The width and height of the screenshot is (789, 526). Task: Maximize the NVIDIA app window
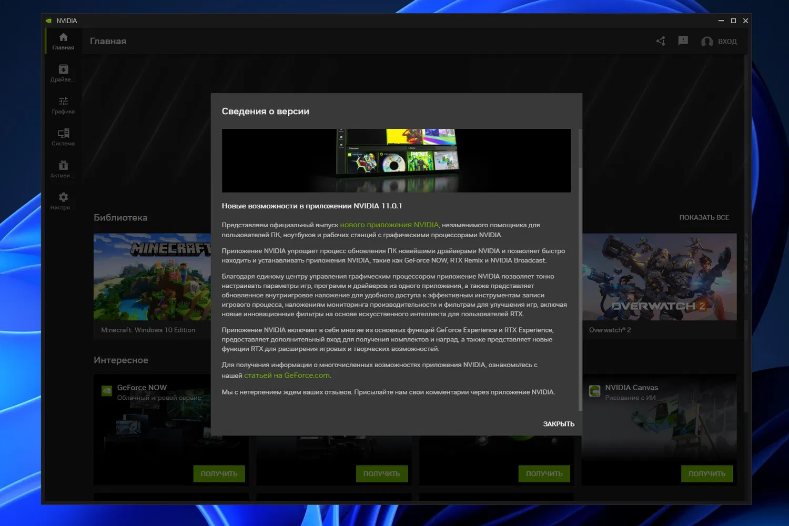tap(733, 21)
